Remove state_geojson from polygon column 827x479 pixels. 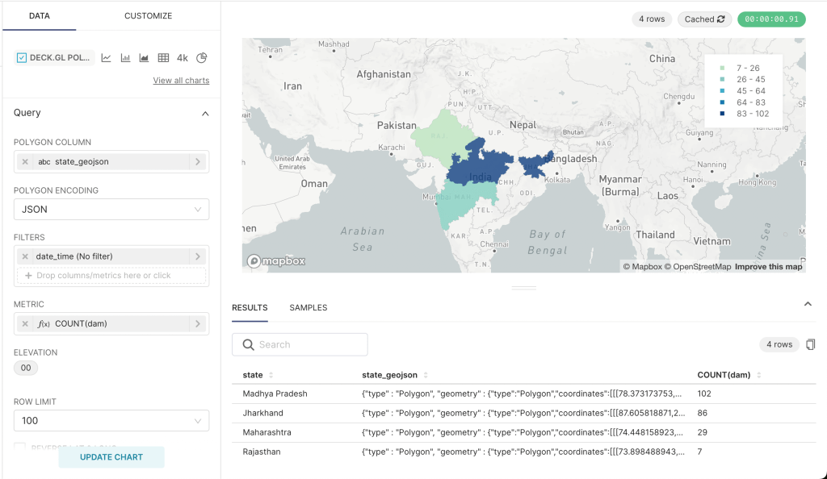pos(25,161)
